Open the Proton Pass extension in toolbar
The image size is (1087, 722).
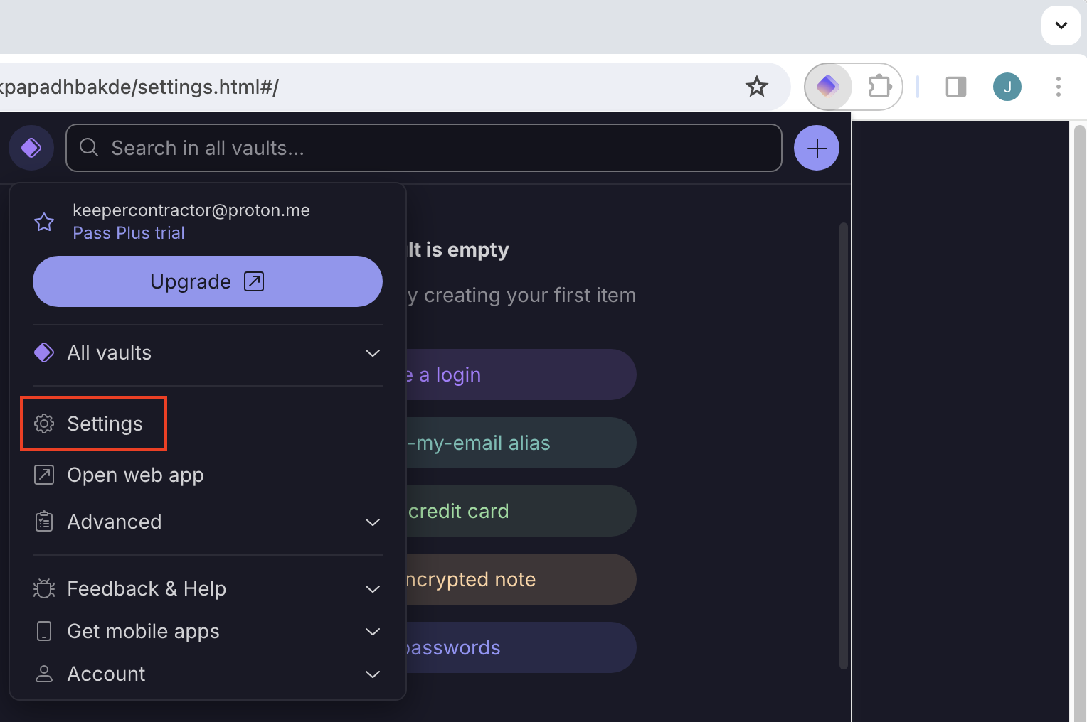click(x=828, y=87)
